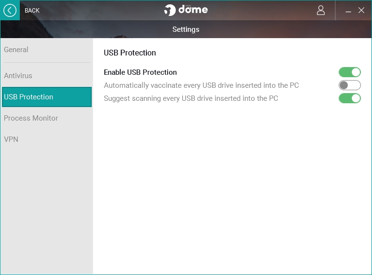
Task: Open the VPN settings section
Action: pos(11,139)
